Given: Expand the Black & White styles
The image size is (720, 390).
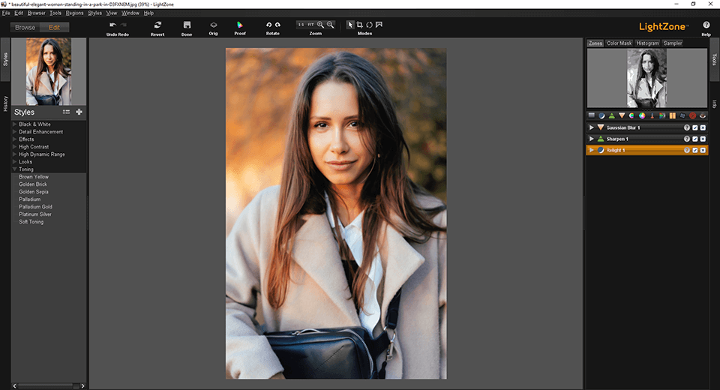Looking at the screenshot, I should (15, 124).
